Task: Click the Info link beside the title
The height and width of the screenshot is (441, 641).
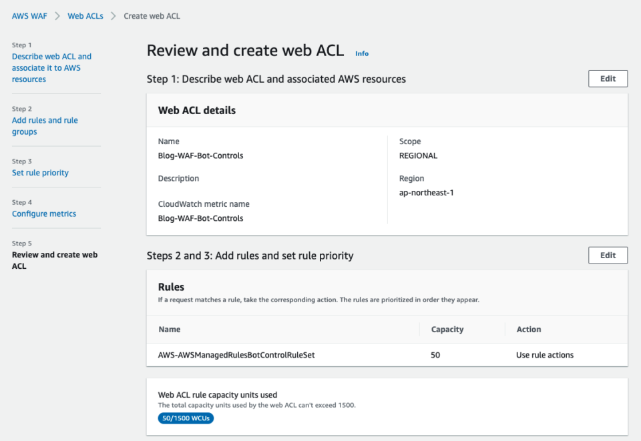Action: click(x=362, y=53)
